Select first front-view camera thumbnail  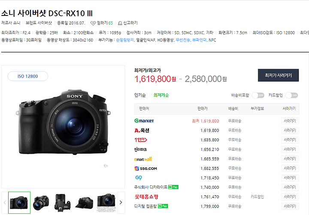(x=19, y=203)
